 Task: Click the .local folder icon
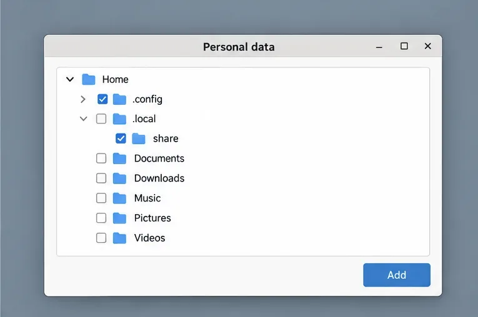pos(119,119)
